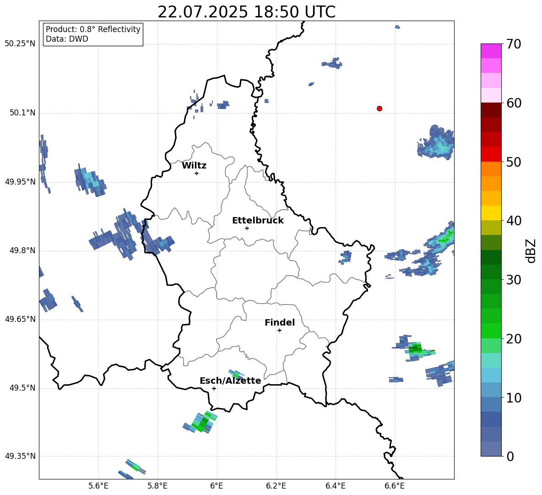Click the colorbar 40 tick label
Viewport: 542px width, 495px height.
click(514, 221)
